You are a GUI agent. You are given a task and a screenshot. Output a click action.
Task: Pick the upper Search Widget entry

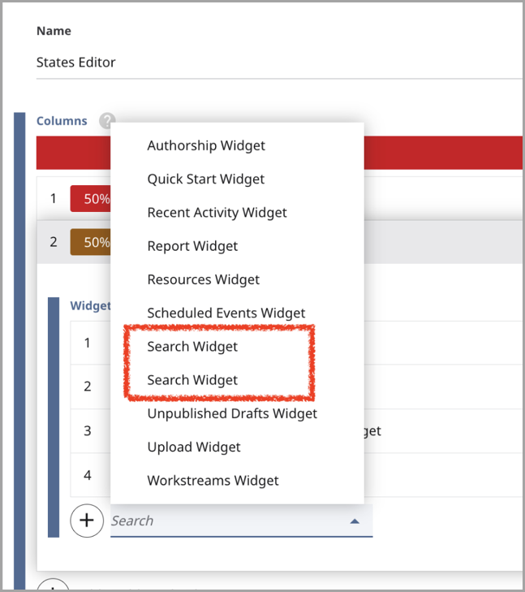(x=192, y=347)
